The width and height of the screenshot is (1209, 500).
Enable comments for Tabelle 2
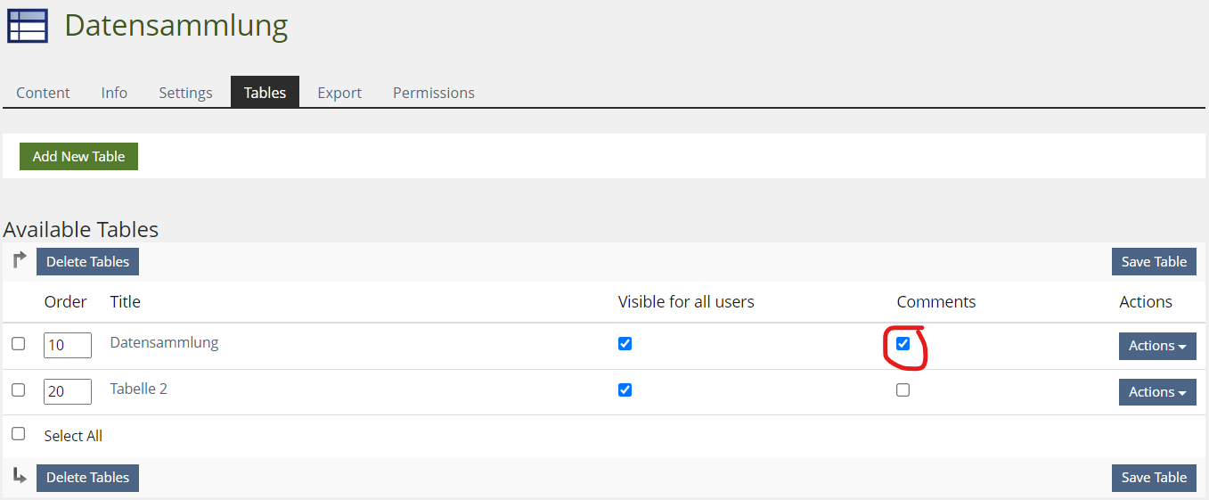point(903,390)
